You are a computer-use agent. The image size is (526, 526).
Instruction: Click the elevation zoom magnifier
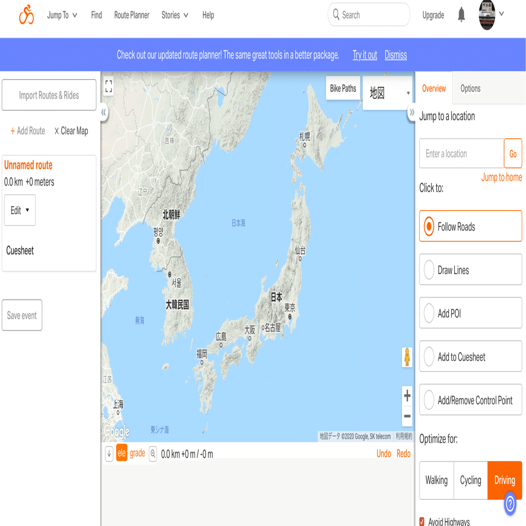[x=153, y=454]
